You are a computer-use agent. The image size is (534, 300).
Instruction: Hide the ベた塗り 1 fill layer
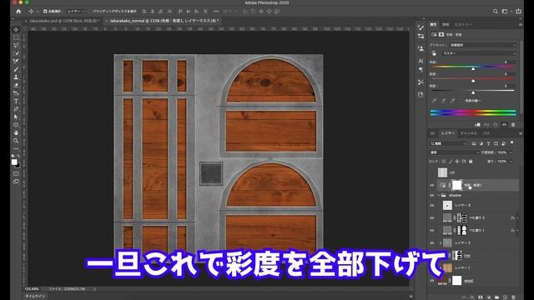tap(432, 231)
